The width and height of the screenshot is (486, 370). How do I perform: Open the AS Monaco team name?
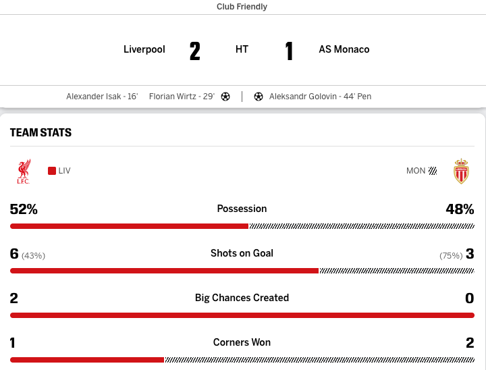pos(344,49)
